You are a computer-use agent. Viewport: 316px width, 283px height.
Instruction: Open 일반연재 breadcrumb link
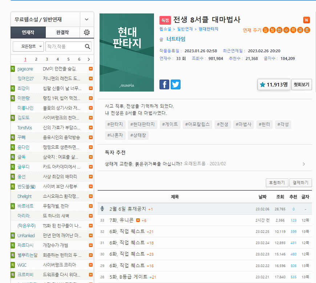pyautogui.click(x=185, y=29)
